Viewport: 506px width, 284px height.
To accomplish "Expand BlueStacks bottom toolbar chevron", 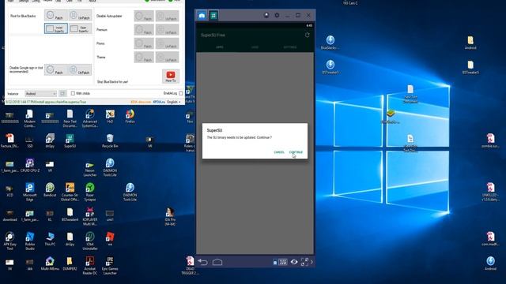I will (312, 262).
